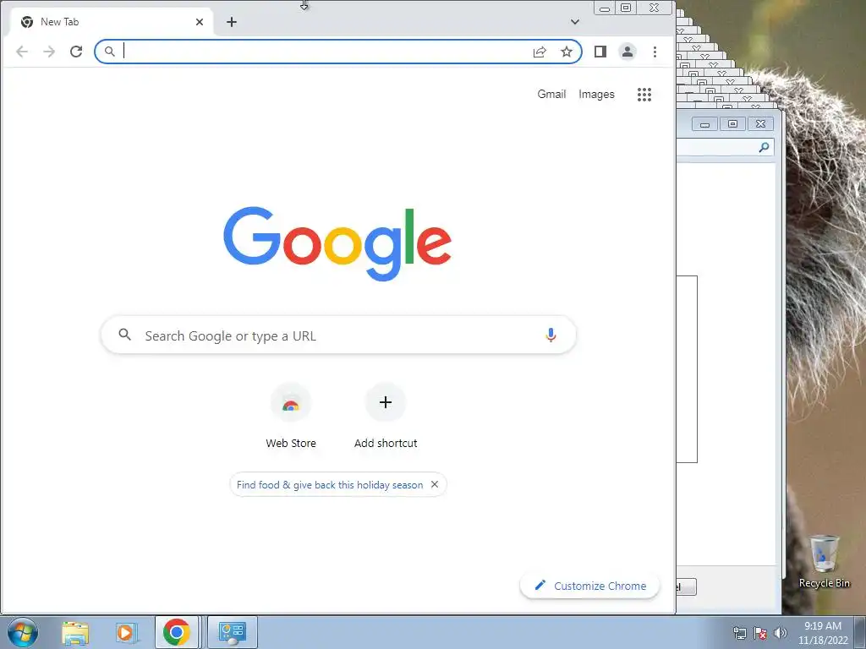Click the share page icon in address bar
This screenshot has width=866, height=649.
[x=540, y=52]
